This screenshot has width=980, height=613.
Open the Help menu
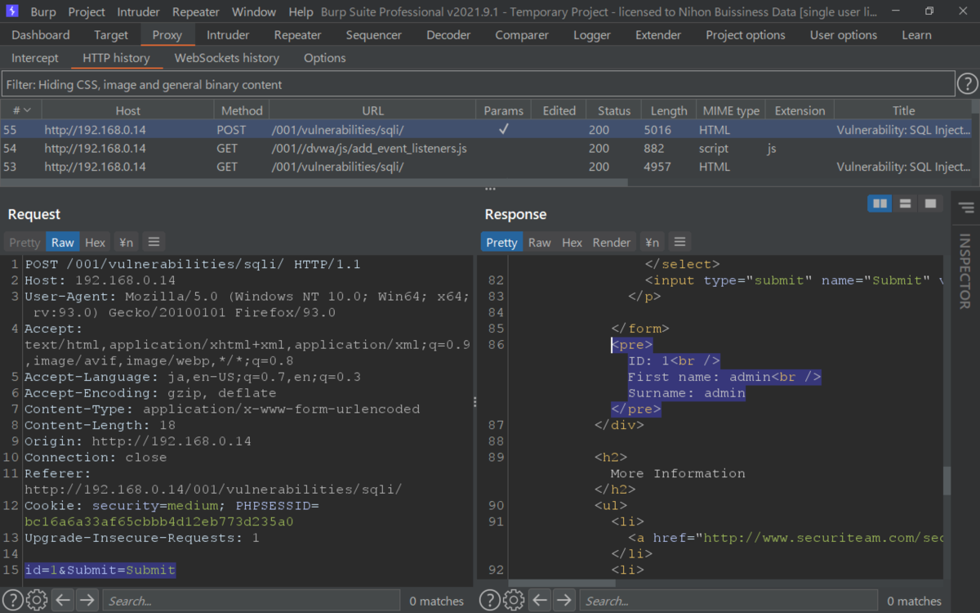(301, 12)
